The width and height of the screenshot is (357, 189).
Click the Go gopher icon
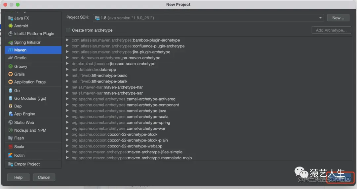pyautogui.click(x=11, y=91)
